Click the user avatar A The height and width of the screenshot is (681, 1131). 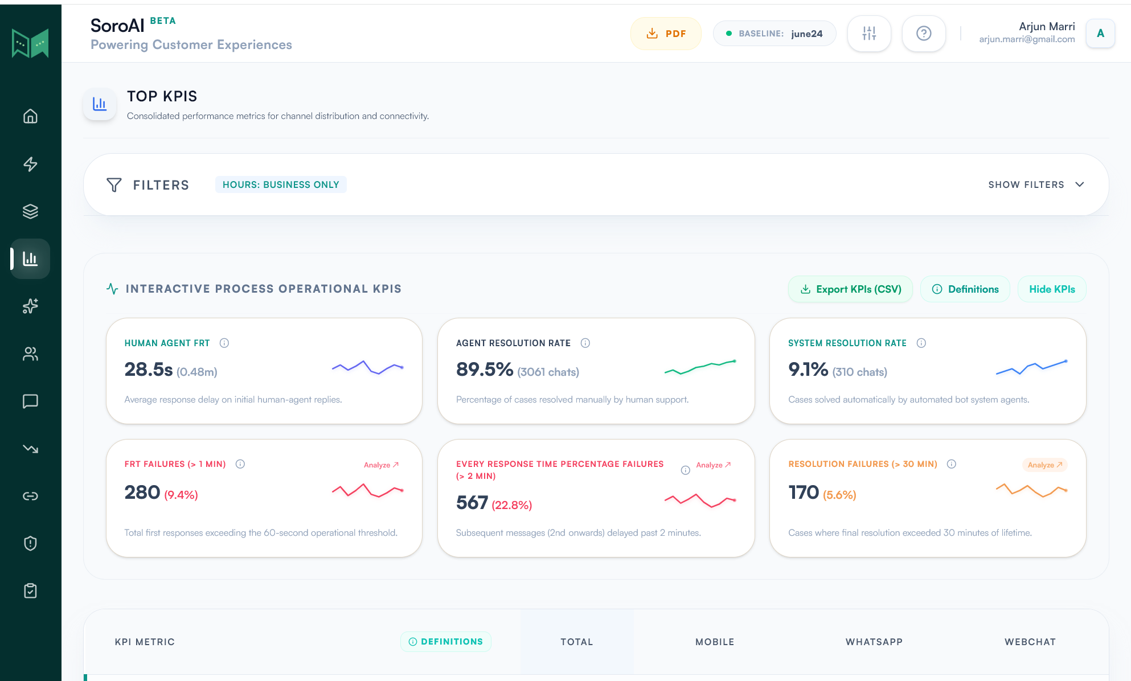[1100, 34]
